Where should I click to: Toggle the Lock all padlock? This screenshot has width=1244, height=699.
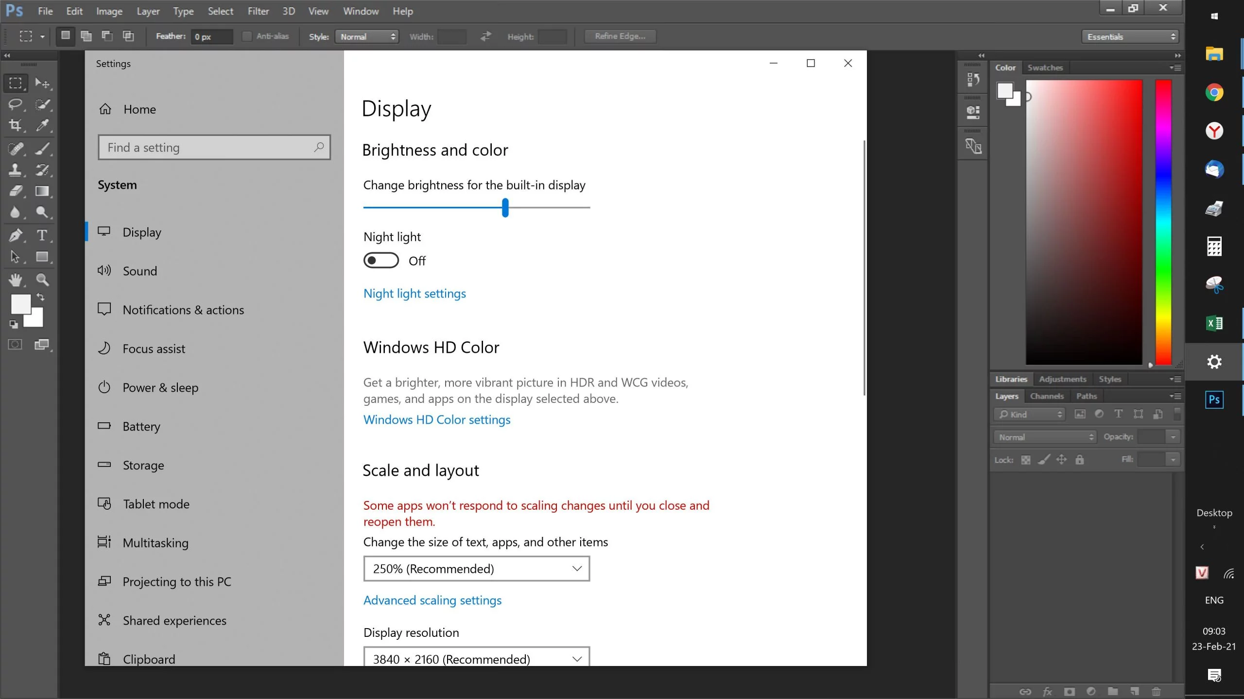click(x=1079, y=460)
